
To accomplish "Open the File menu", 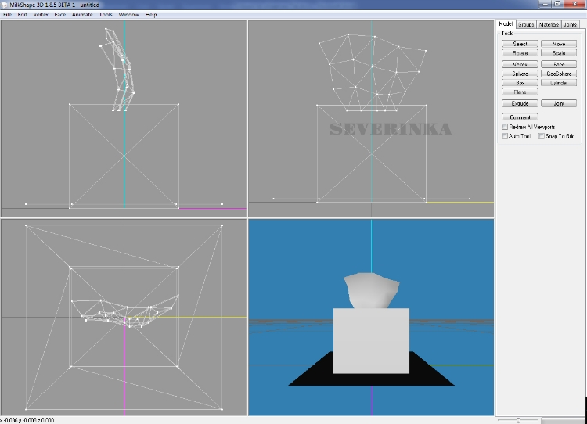I will point(7,14).
